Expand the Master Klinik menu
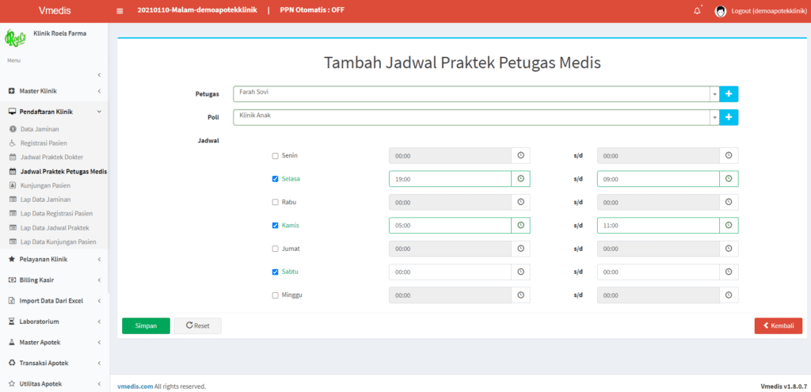811x392 pixels. (x=54, y=91)
